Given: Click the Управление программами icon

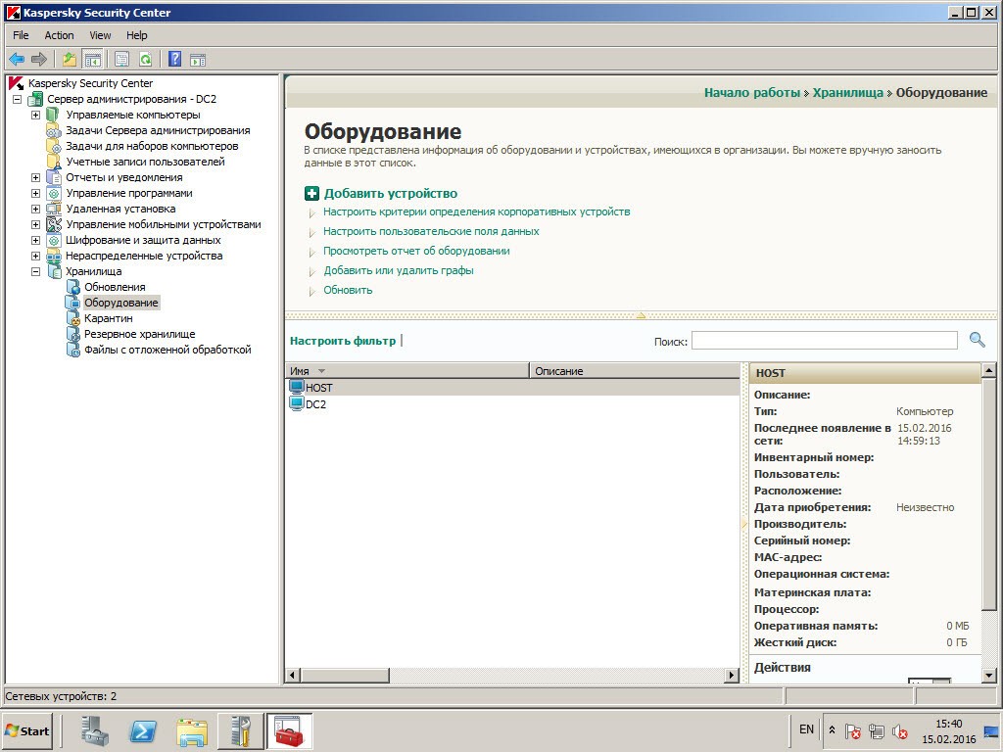Looking at the screenshot, I should tap(54, 193).
